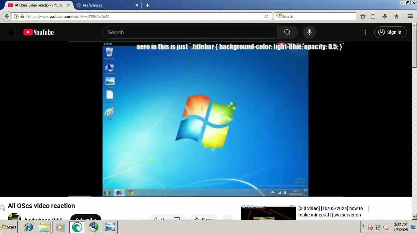The image size is (417, 234).
Task: Click the show desktop tray button
Action: 413,227
